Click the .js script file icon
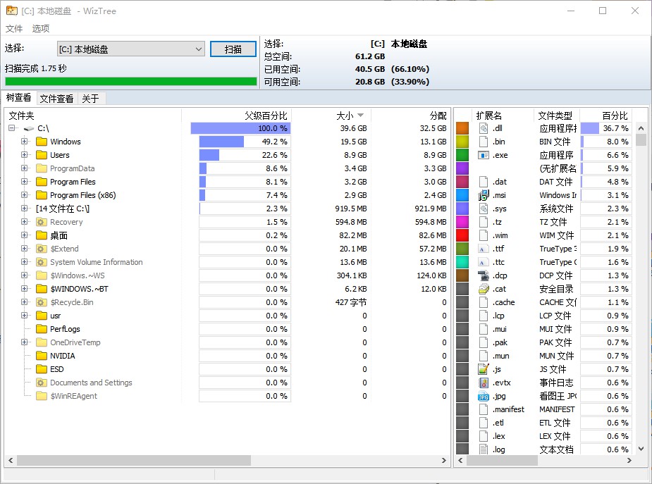 (x=483, y=369)
